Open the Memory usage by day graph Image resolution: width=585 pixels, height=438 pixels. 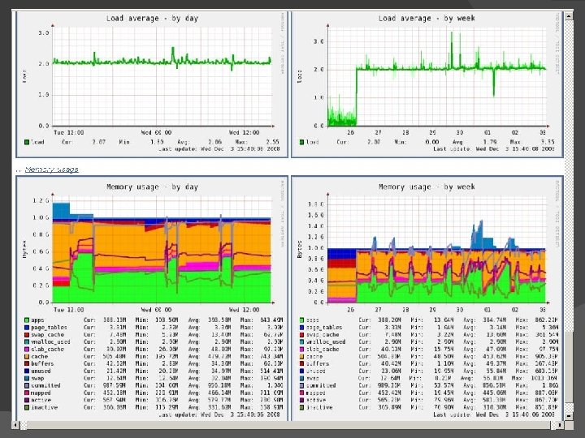click(152, 298)
